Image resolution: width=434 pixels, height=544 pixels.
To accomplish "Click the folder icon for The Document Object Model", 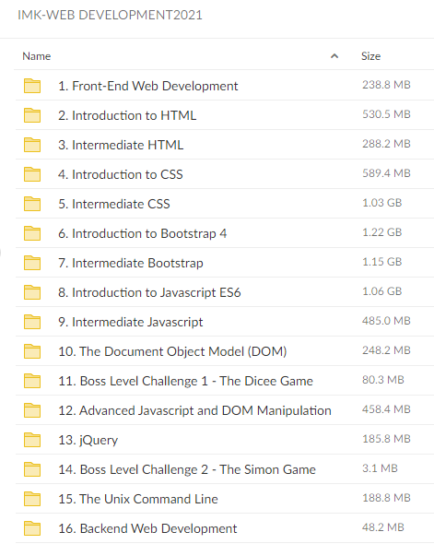I will [32, 351].
